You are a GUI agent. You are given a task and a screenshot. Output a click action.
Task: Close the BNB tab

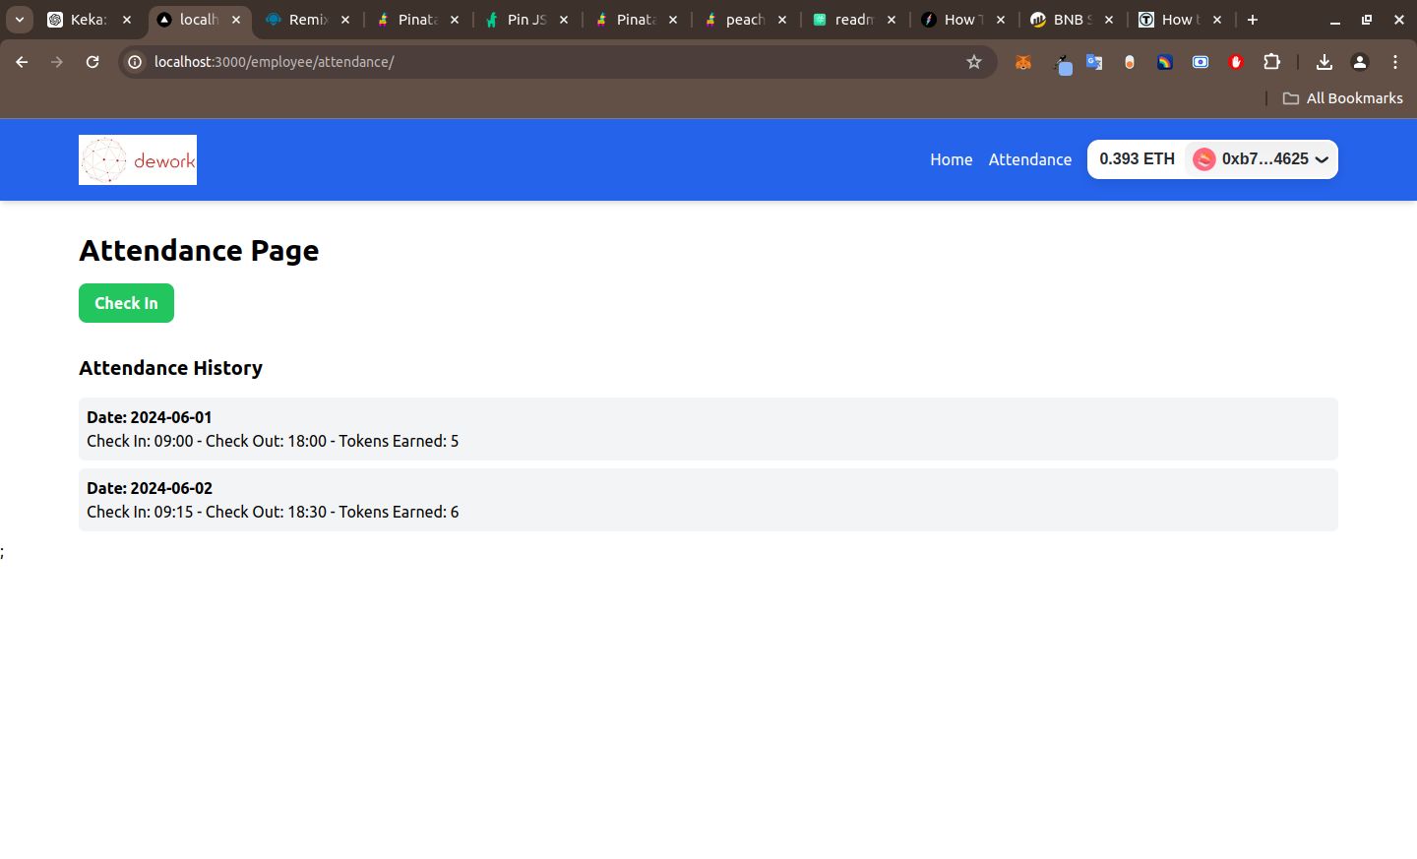1109,20
